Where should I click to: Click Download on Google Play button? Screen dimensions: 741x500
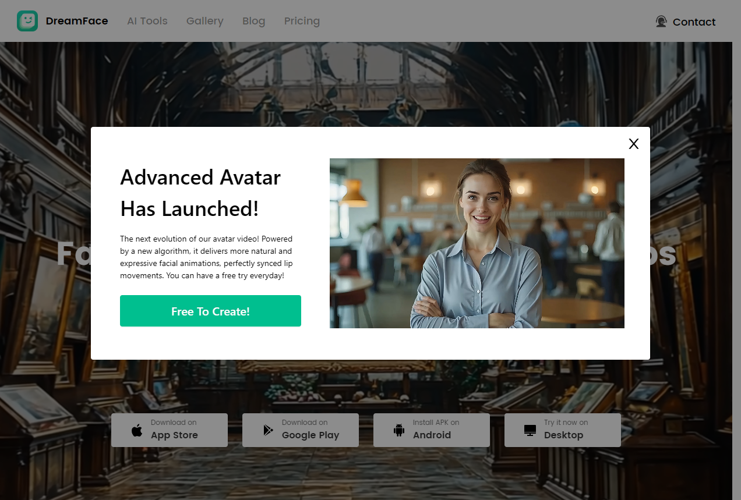pos(301,430)
